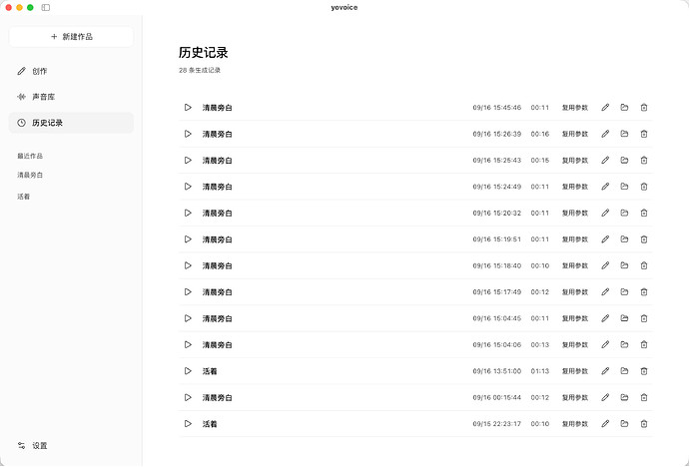Screen dimensions: 690x467
Task: Open folder for the 09/16 13:51:00 活着 record
Action: (624, 371)
